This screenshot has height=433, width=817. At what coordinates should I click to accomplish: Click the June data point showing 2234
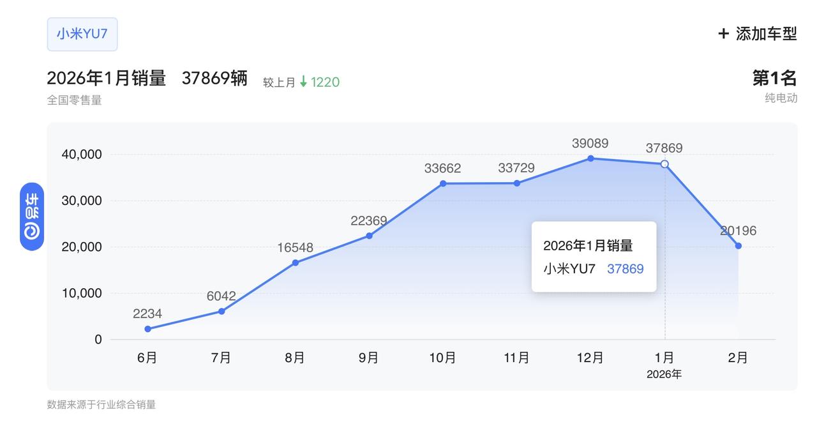tap(147, 328)
